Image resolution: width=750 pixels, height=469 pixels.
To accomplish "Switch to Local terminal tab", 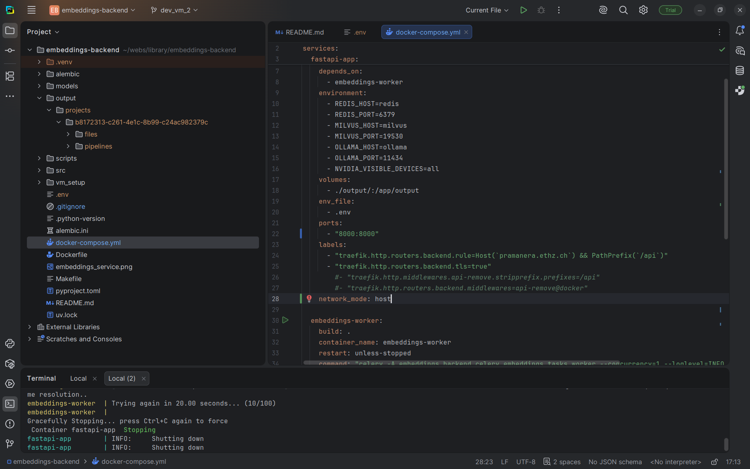I will [78, 378].
